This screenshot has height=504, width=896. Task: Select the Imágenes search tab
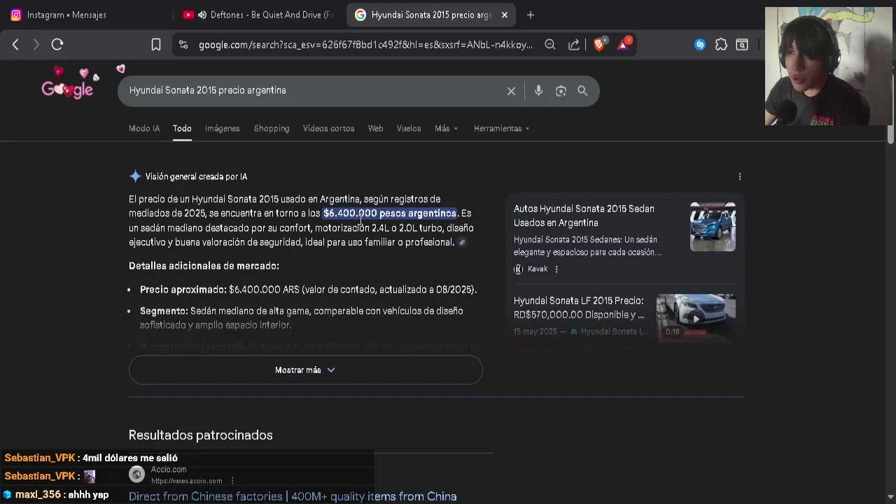[x=223, y=129]
